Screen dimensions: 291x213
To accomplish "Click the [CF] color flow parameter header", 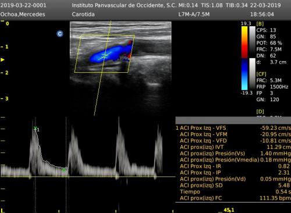I will [x=261, y=74].
